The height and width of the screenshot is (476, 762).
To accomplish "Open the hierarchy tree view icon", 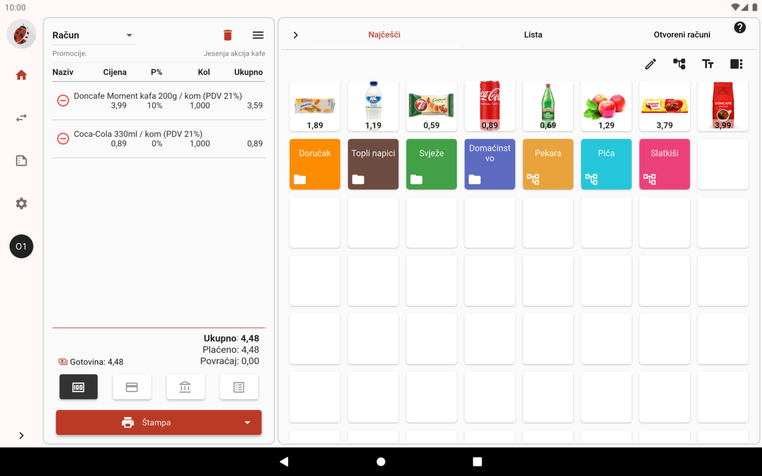I will (x=679, y=64).
